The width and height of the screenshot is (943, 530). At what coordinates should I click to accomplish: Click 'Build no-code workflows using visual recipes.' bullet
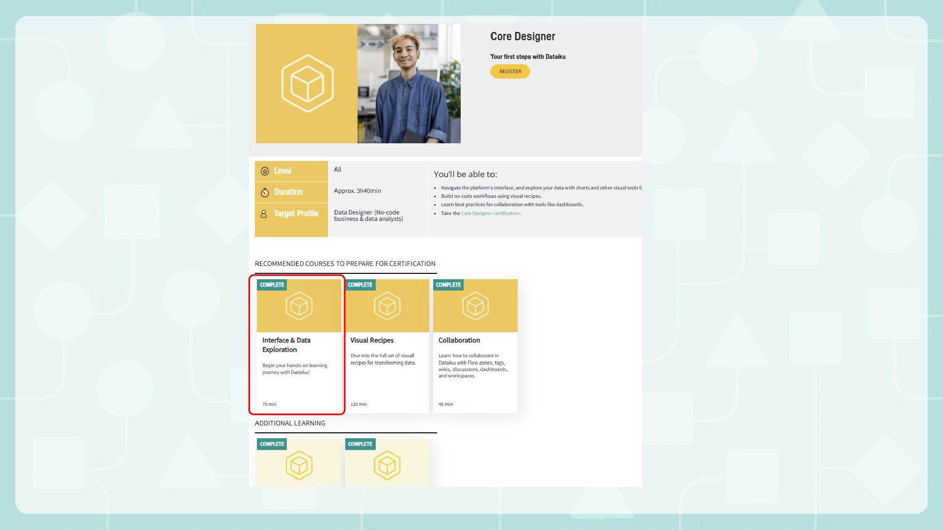(491, 196)
